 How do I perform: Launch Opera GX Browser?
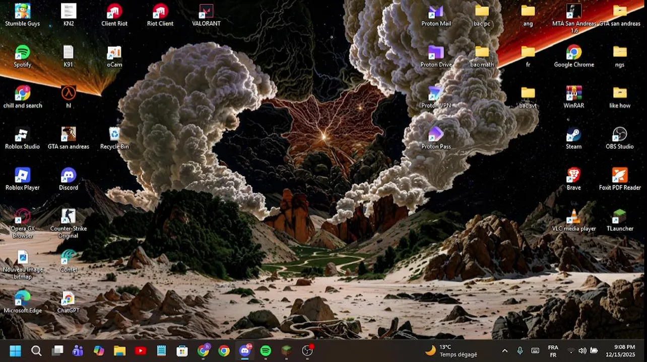click(23, 224)
